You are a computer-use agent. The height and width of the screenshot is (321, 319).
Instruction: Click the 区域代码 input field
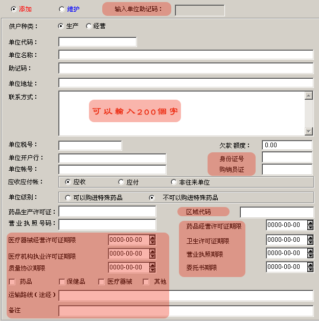(277, 212)
